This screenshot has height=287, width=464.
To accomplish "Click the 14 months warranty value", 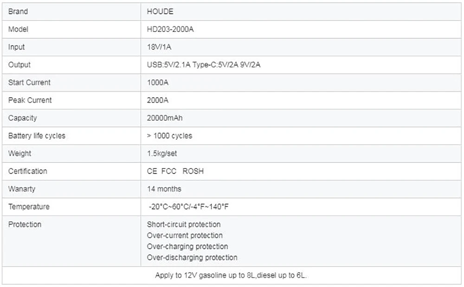I will [164, 189].
